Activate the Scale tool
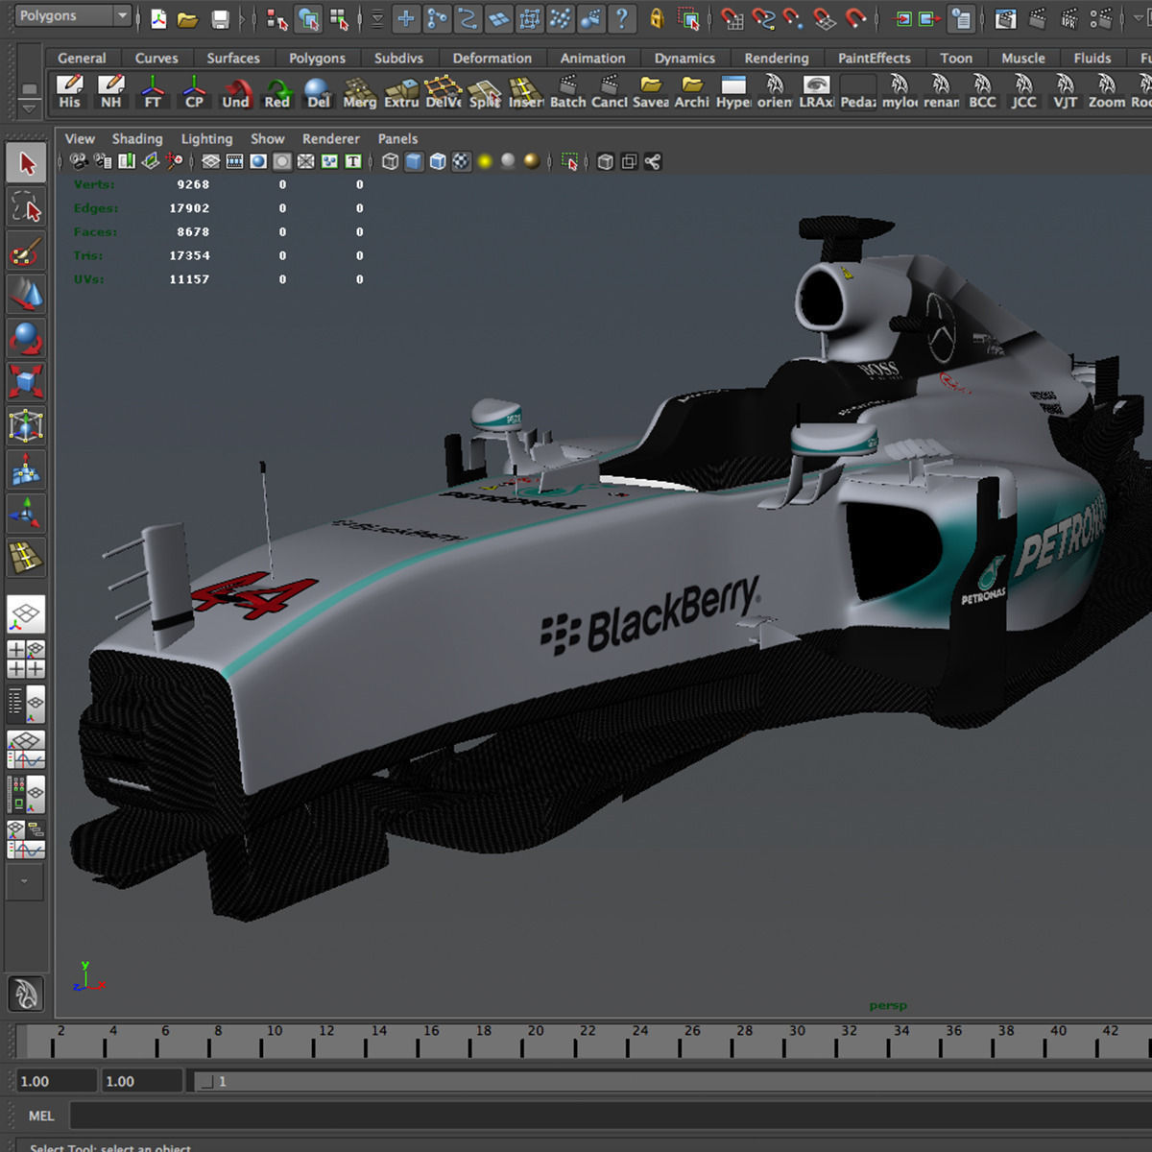 pyautogui.click(x=26, y=381)
